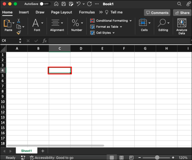Click the Select All corner triangle
Image resolution: width=192 pixels, height=160 pixels.
point(3,49)
